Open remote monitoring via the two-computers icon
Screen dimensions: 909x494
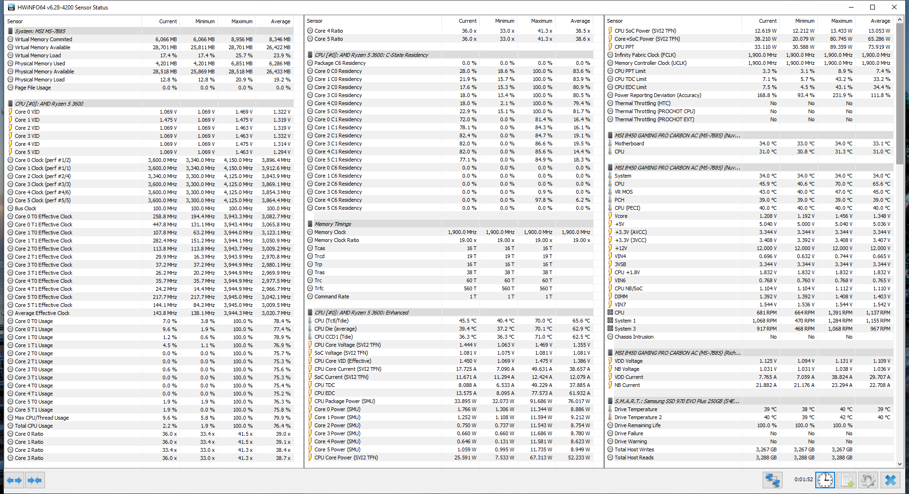[x=772, y=480]
